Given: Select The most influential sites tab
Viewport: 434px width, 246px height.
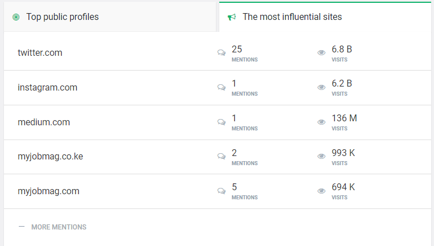Looking at the screenshot, I should pos(292,17).
